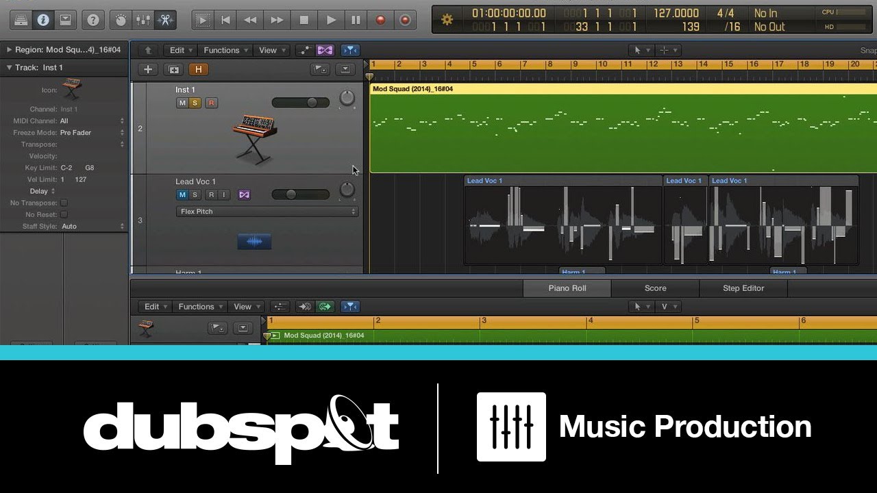Viewport: 877px width, 493px height.
Task: Open the inspector Delay parameter popup
Action: click(x=42, y=191)
